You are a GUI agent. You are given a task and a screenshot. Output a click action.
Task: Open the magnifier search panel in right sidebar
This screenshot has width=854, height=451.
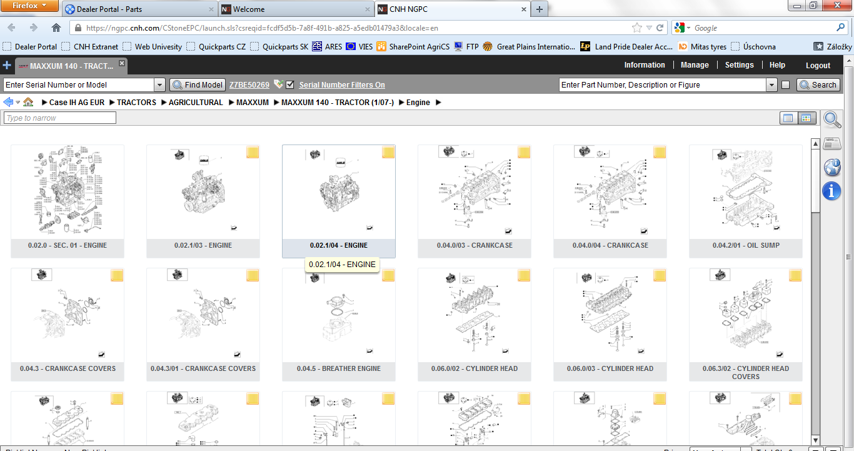click(x=832, y=119)
